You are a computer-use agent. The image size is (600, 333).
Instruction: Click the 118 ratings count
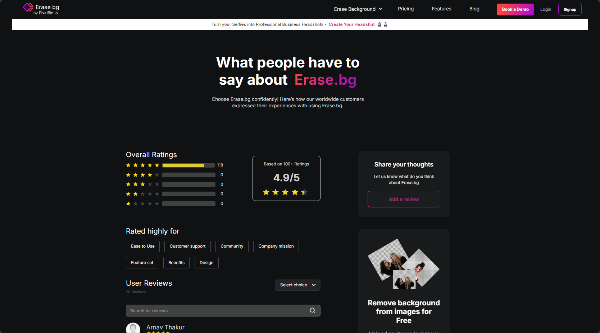(220, 165)
